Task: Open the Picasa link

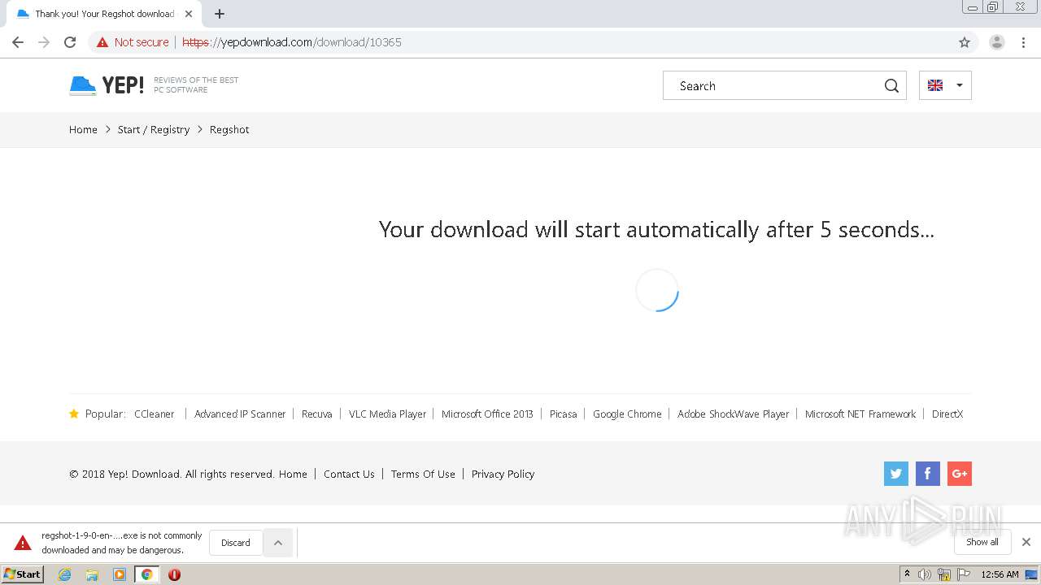Action: click(563, 414)
